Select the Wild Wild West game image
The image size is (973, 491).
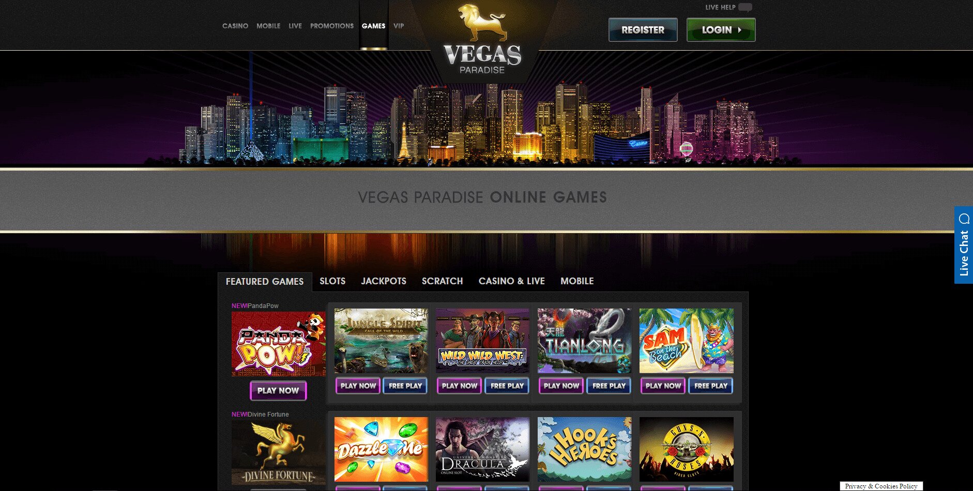pyautogui.click(x=482, y=341)
